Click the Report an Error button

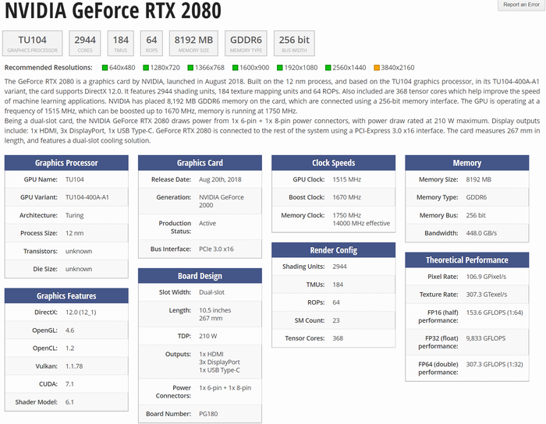coord(520,5)
